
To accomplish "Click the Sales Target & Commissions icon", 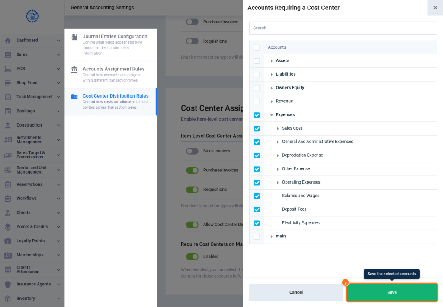I will pos(8,155).
